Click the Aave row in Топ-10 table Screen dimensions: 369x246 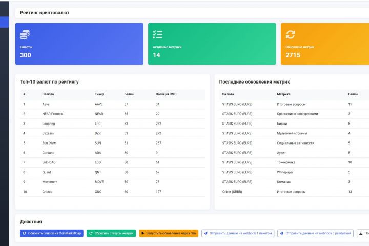tap(112, 104)
